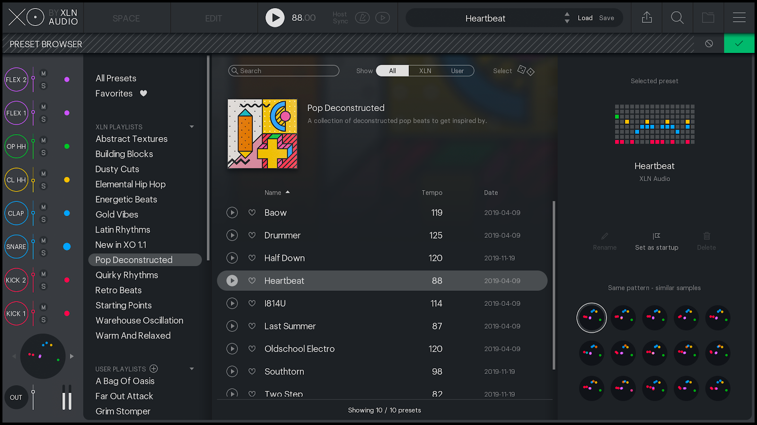Step to the next sample space with the right arrow
This screenshot has width=757, height=425.
click(x=72, y=356)
